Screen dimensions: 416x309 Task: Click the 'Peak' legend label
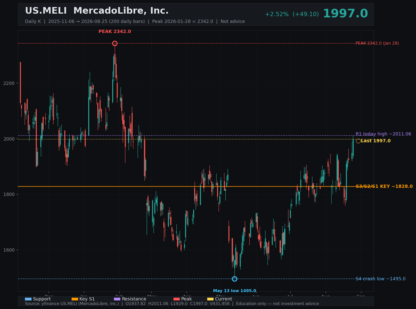pos(187,299)
